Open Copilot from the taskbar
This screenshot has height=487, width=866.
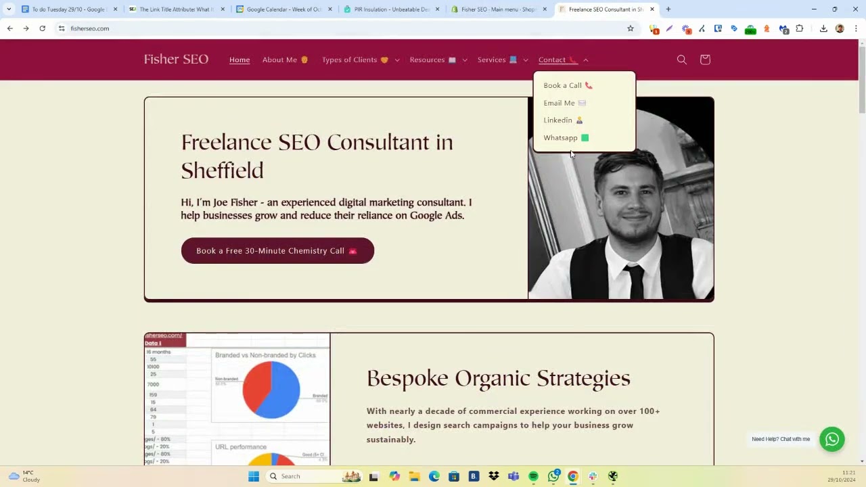tap(394, 476)
